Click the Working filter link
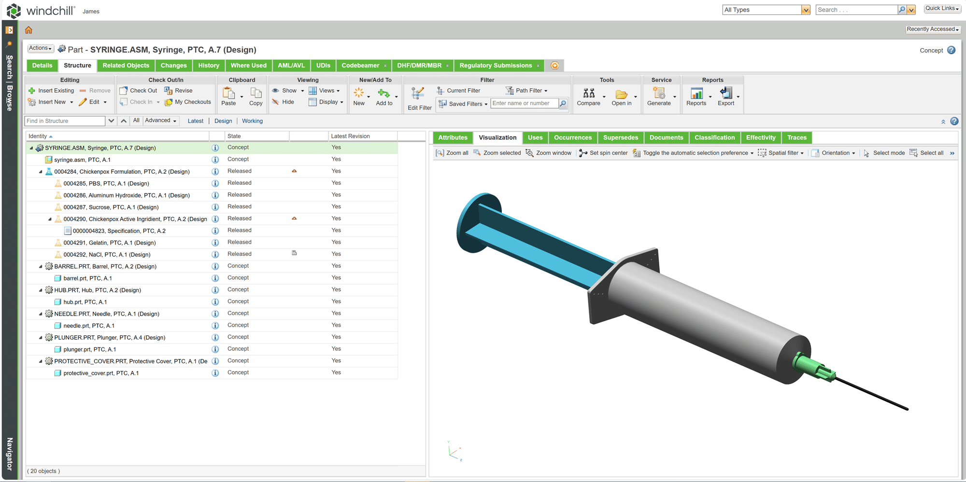966x482 pixels. pyautogui.click(x=252, y=121)
